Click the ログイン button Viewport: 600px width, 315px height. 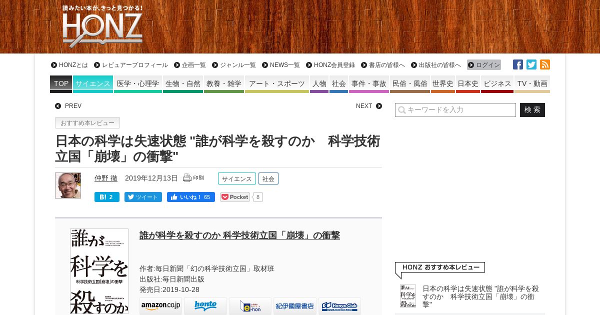pos(484,65)
